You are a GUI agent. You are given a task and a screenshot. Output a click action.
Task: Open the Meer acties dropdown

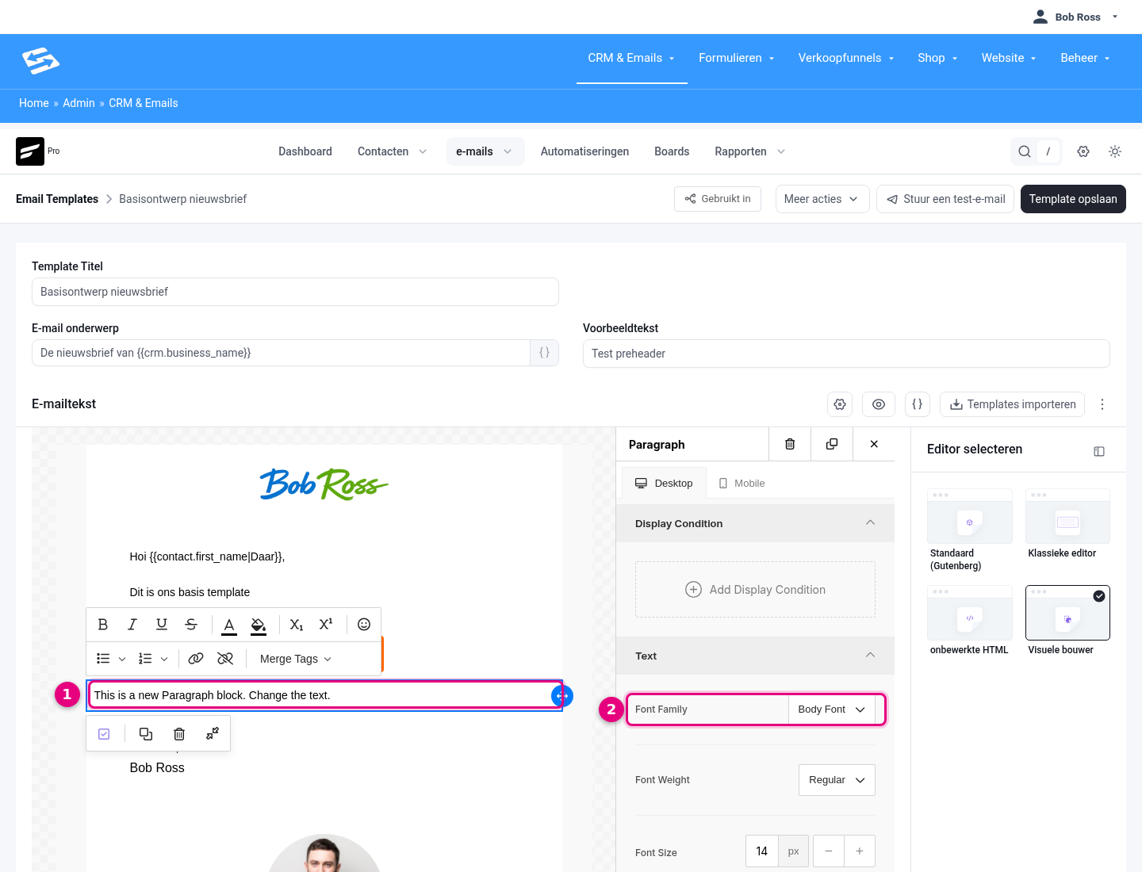click(822, 199)
